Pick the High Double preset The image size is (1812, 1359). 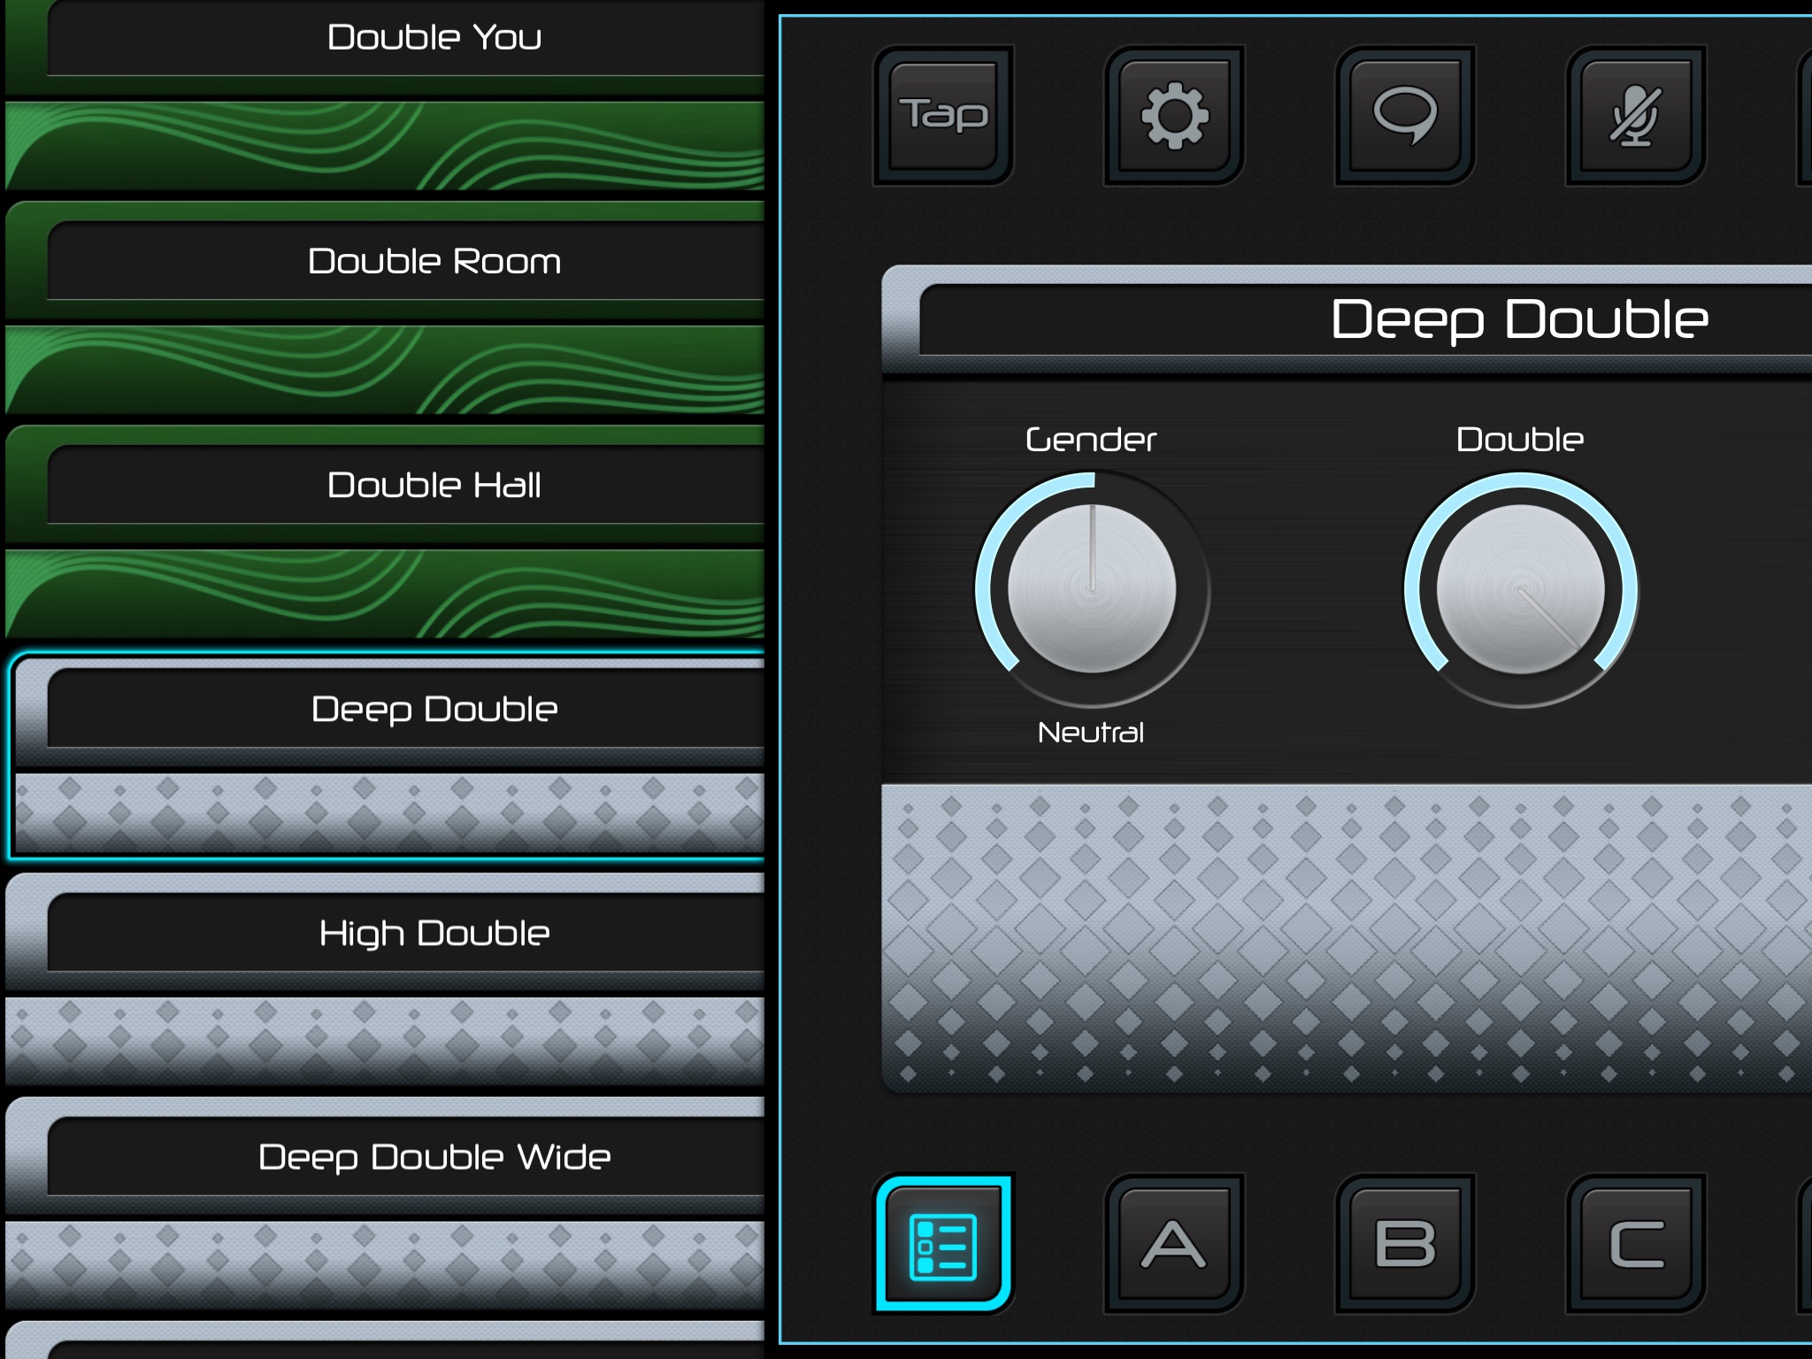pyautogui.click(x=434, y=933)
